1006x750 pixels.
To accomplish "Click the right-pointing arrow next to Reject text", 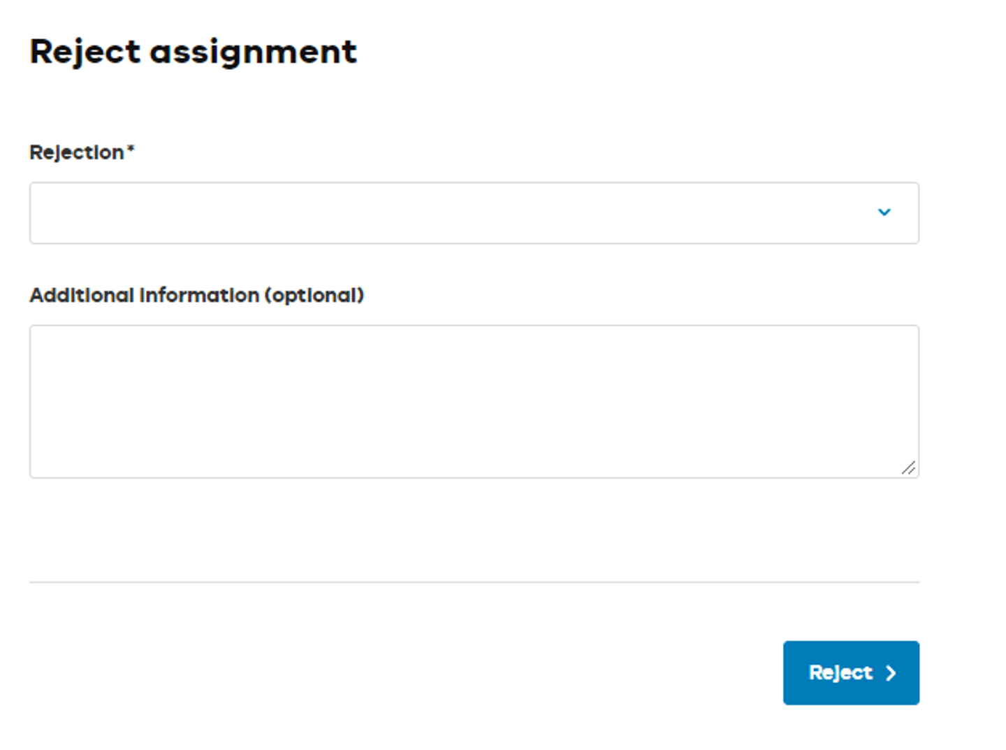I will (x=891, y=673).
